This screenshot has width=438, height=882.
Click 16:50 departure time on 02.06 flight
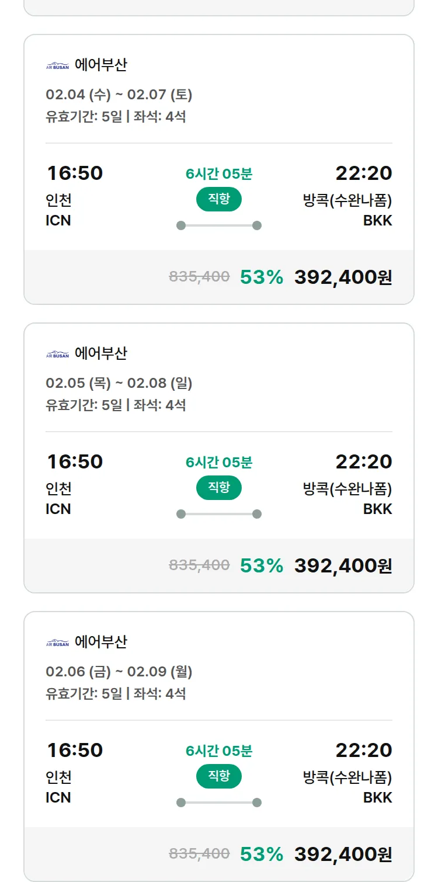click(75, 750)
